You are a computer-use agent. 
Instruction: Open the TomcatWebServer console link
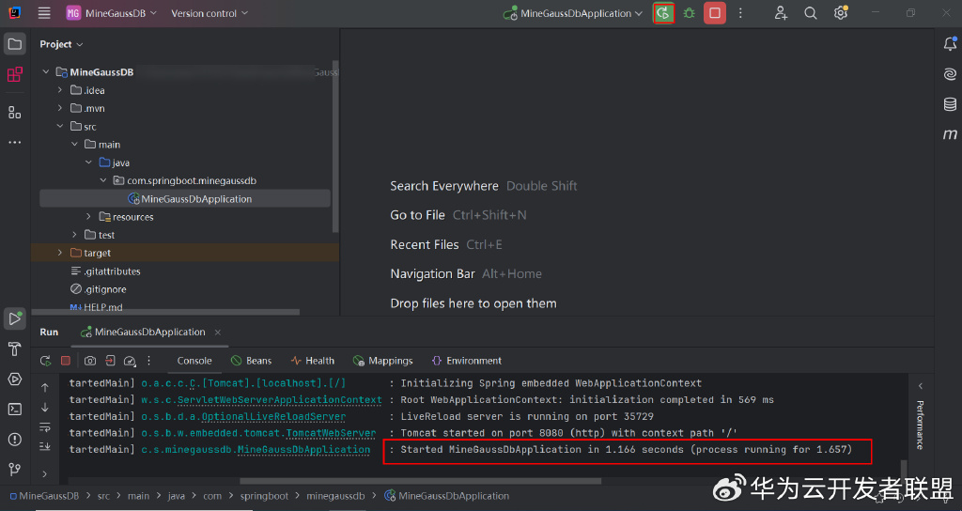coord(331,433)
